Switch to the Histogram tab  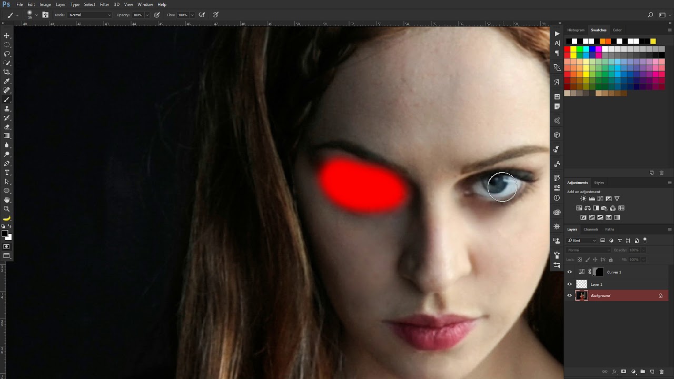[576, 30]
